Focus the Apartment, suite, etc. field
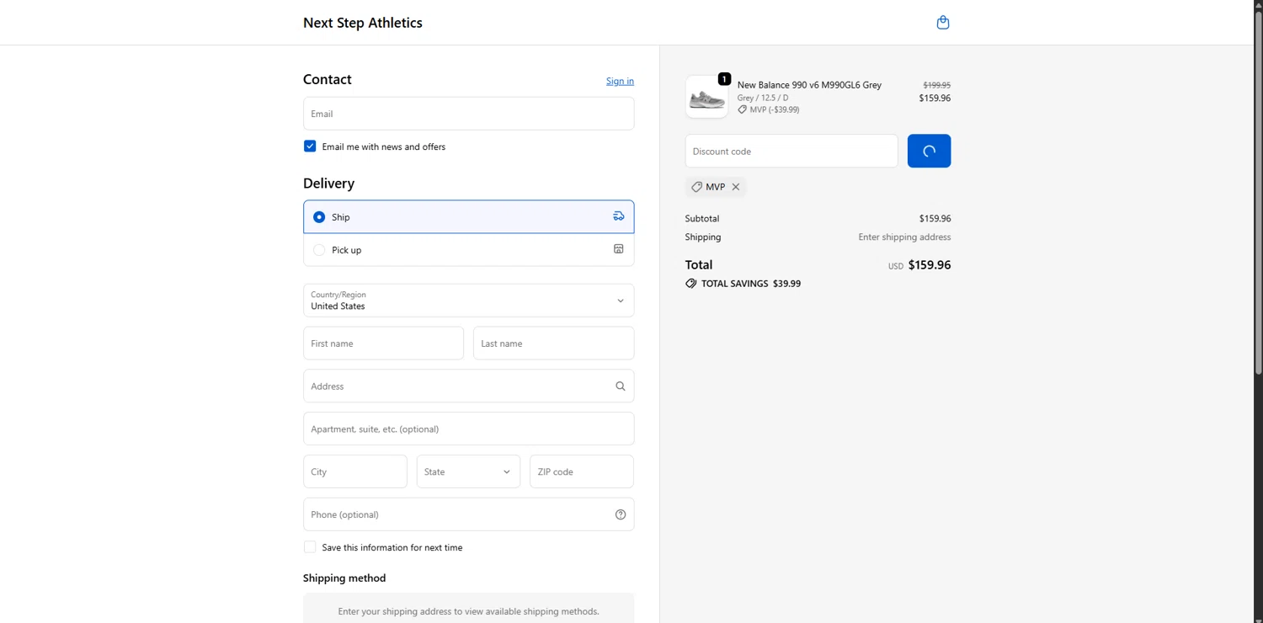 tap(468, 429)
